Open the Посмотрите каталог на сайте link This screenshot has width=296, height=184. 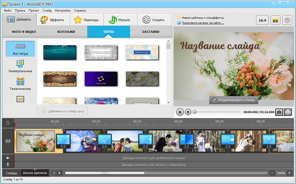[203, 23]
